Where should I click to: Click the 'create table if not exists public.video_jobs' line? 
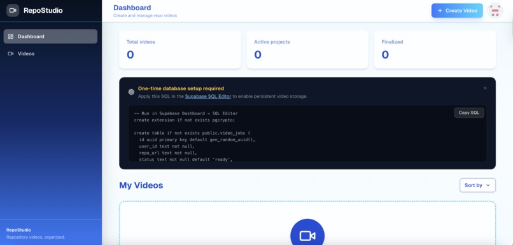[x=192, y=133]
